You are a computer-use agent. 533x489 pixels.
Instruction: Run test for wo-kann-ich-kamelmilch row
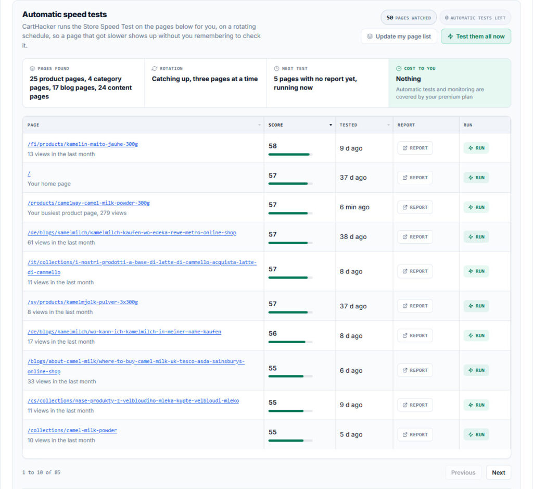click(x=476, y=335)
